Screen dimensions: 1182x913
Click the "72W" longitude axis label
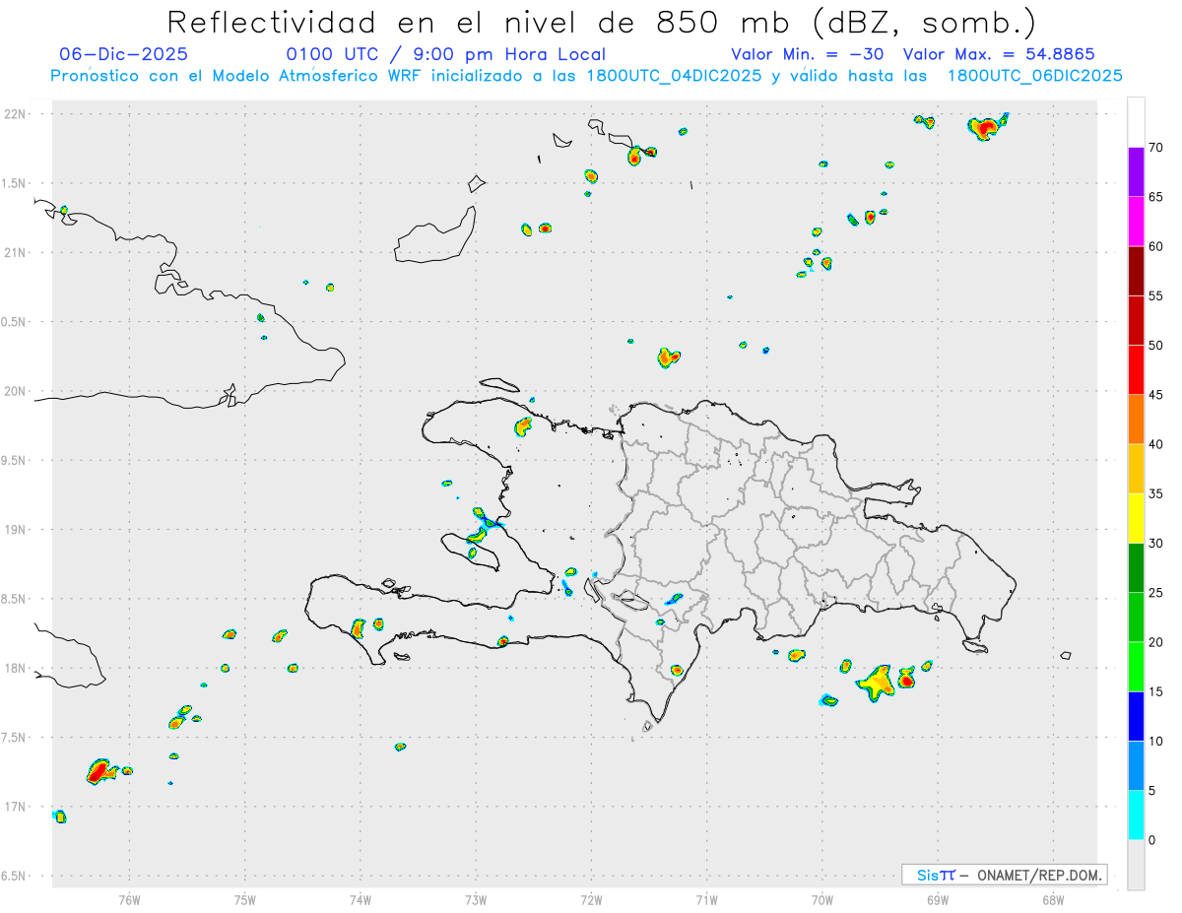[591, 899]
